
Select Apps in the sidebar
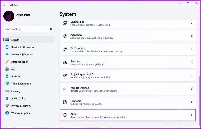(x=14, y=69)
